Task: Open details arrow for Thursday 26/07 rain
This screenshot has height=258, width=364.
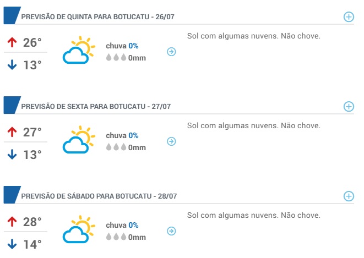Action: (x=171, y=52)
